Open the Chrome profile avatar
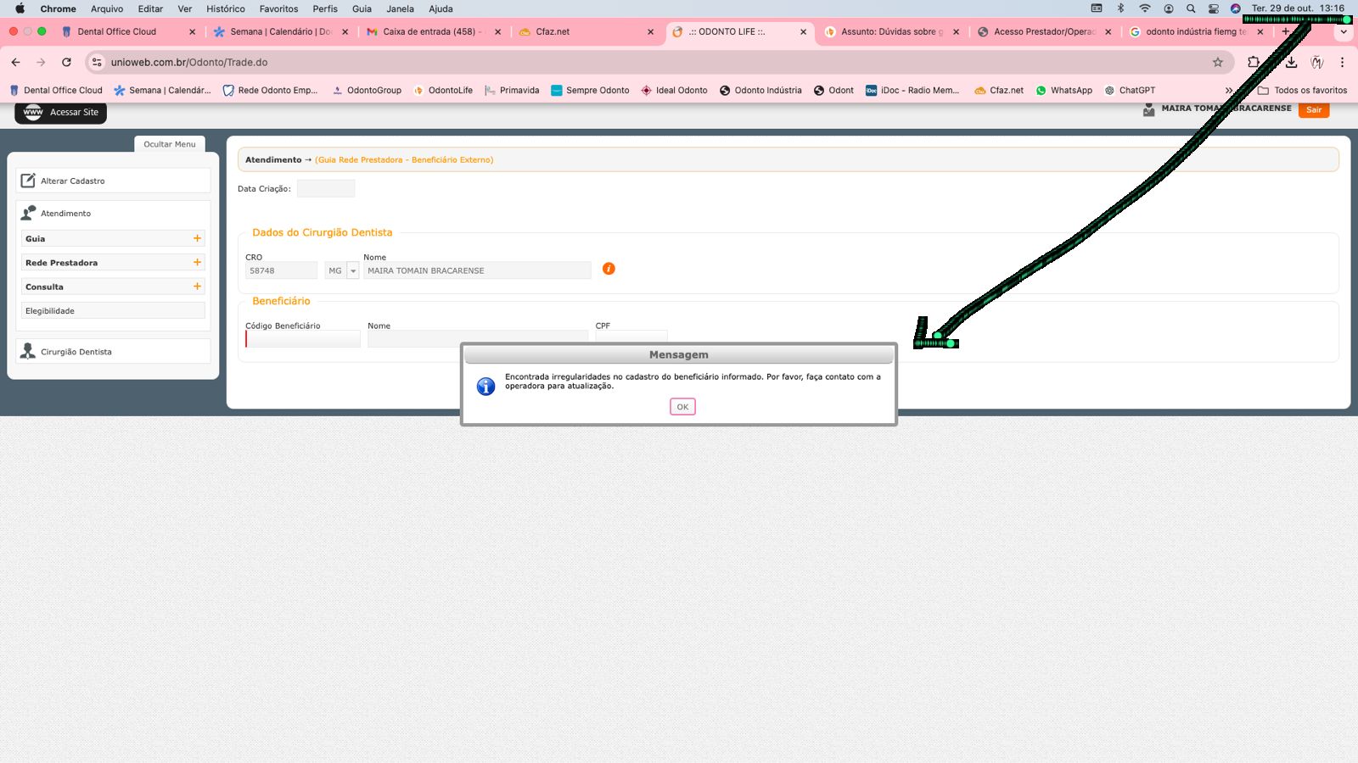 coord(1317,62)
